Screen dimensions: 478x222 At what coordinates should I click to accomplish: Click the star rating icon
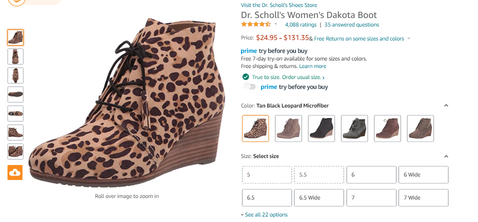click(256, 24)
